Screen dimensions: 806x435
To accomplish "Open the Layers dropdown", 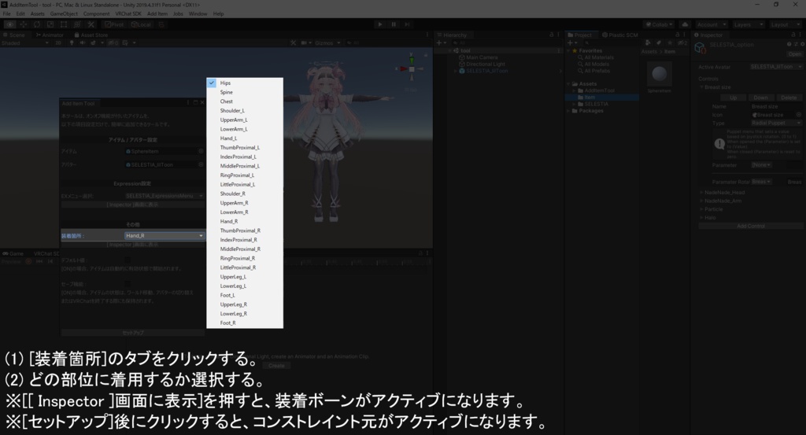I will tap(748, 24).
